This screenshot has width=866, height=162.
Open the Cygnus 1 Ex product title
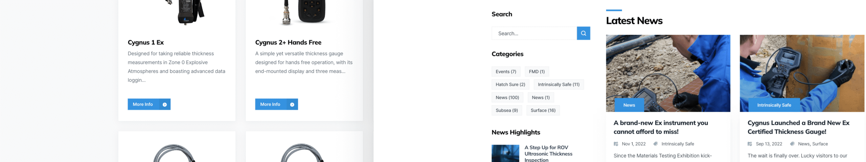tap(145, 42)
